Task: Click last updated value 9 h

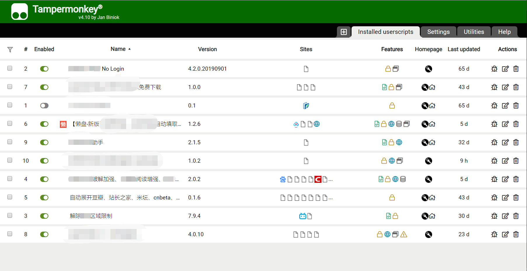Action: 464,161
